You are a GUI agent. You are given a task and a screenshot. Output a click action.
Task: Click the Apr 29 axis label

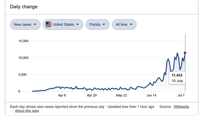pyautogui.click(x=92, y=95)
